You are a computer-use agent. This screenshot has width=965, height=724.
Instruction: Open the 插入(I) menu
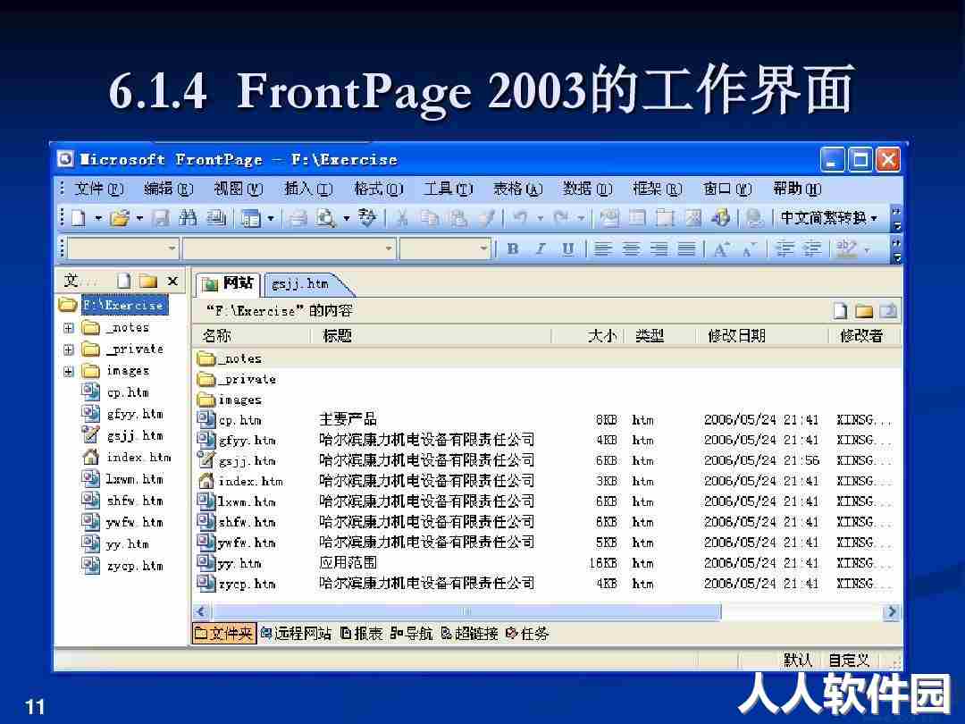[307, 189]
